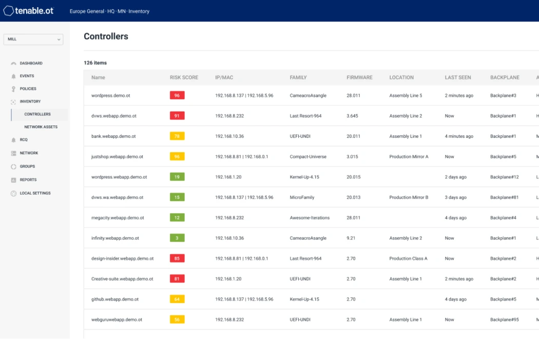Screen dimensions: 539x339
Task: Open the Reports sidebar item
Action: [x=28, y=180]
